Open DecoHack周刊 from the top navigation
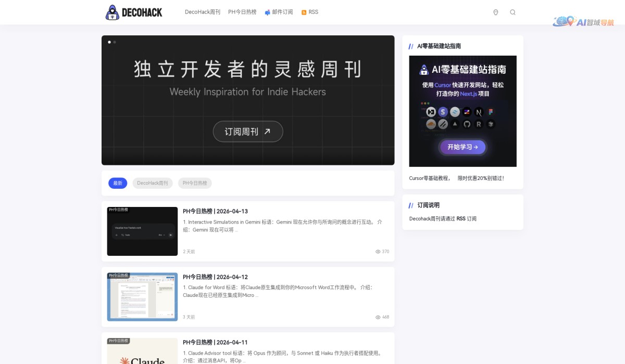This screenshot has width=625, height=364. [203, 12]
